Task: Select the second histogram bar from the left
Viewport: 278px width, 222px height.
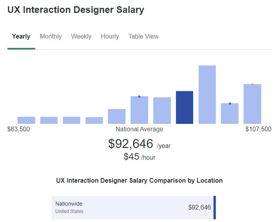Action: (49, 120)
